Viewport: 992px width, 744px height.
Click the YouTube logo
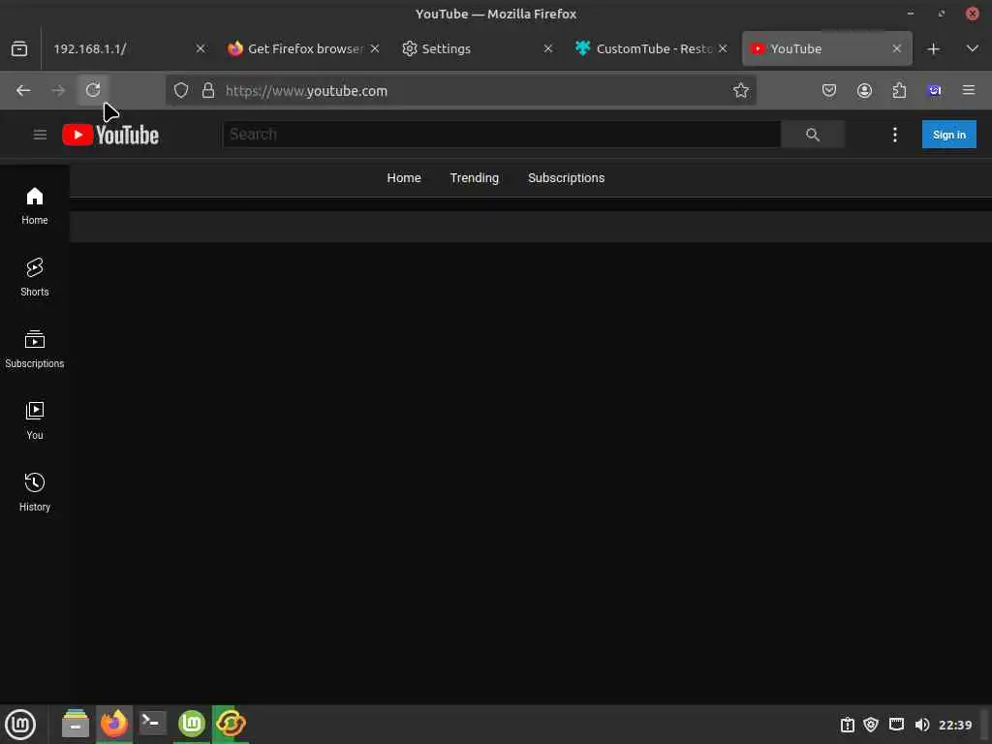[x=110, y=135]
